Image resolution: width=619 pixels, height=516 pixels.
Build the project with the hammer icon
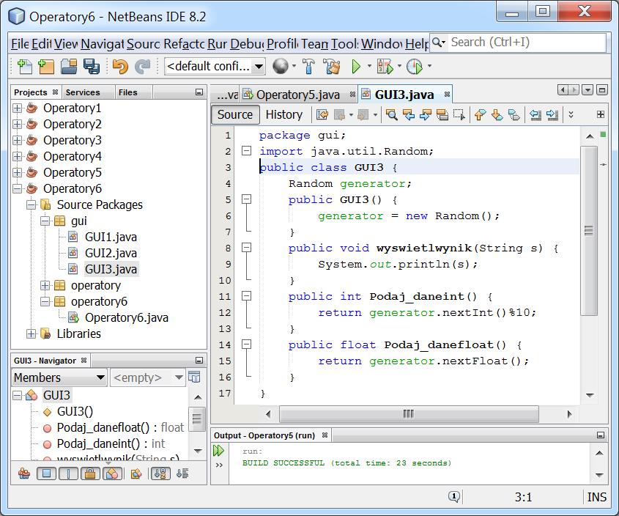coord(308,67)
